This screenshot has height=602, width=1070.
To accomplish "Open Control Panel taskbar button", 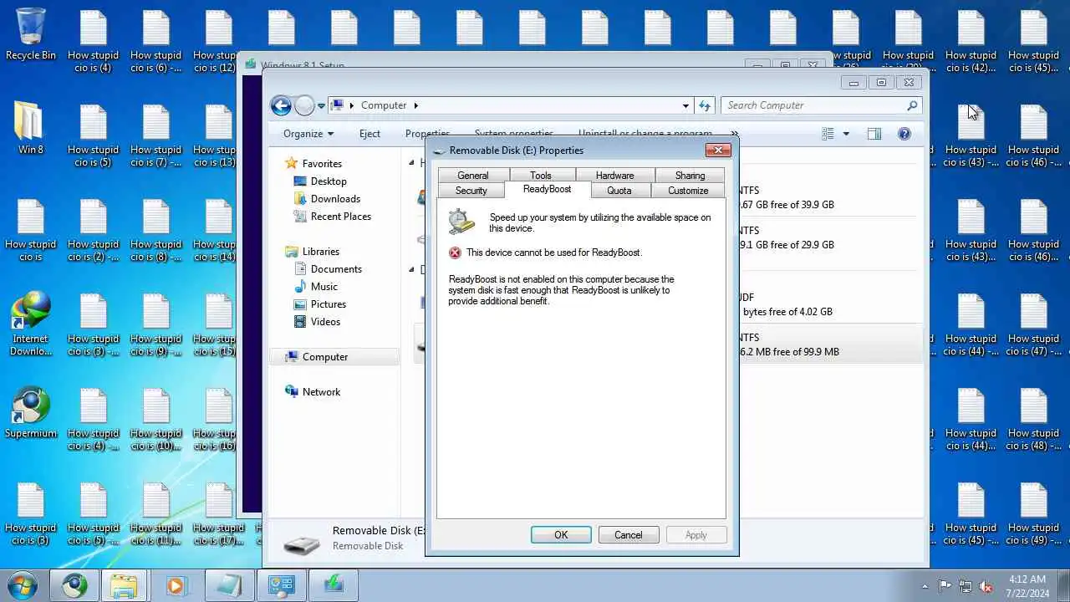I will [281, 584].
